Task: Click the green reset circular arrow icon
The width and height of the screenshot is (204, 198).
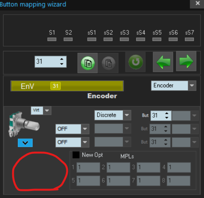Action: tap(135, 62)
